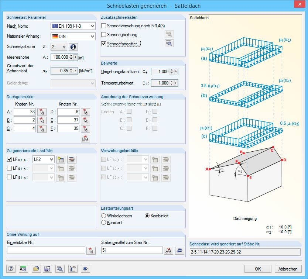
Task: Open snow load zone info button
Action: (73, 47)
